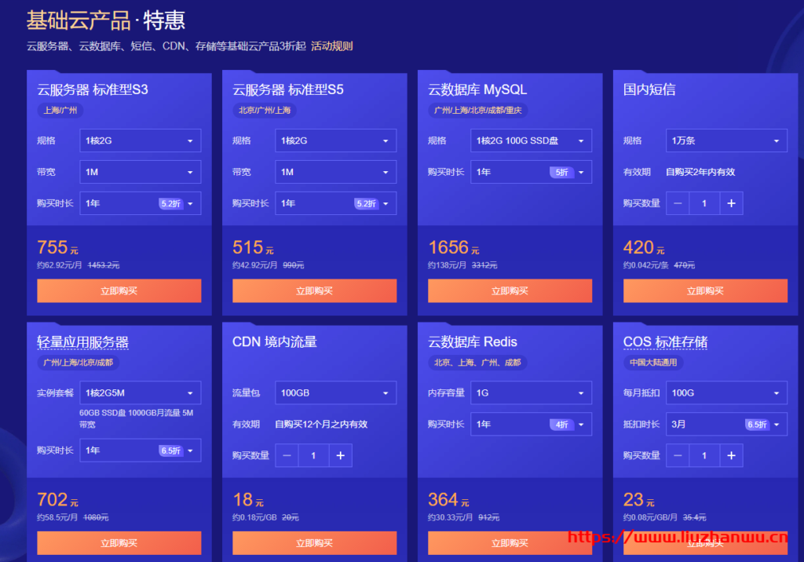
Task: Open the 带宽 dropdown on 云服务器 标准型S5 card
Action: [x=335, y=172]
